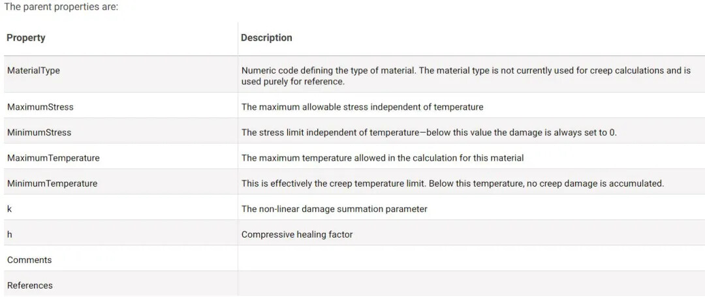Viewport: 705px width, 297px height.
Task: Click the MaterialType numeric code description
Action: (465, 76)
